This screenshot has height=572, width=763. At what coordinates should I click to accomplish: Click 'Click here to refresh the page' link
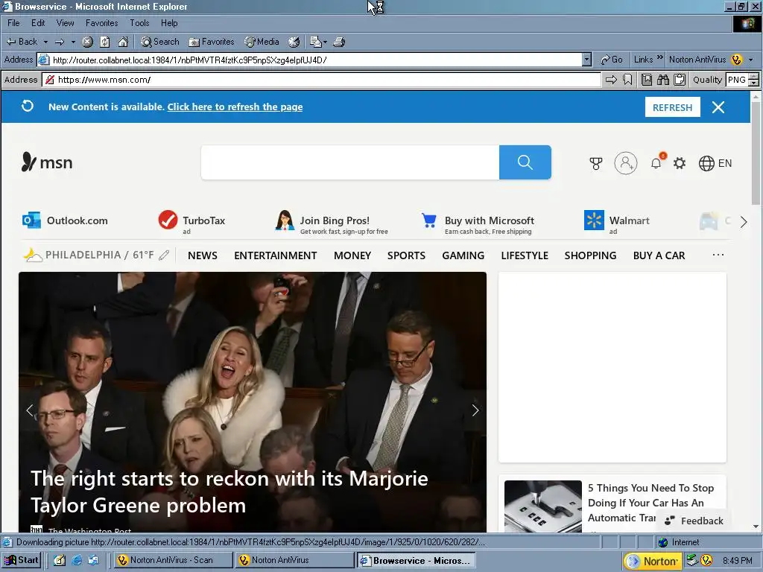coord(235,107)
